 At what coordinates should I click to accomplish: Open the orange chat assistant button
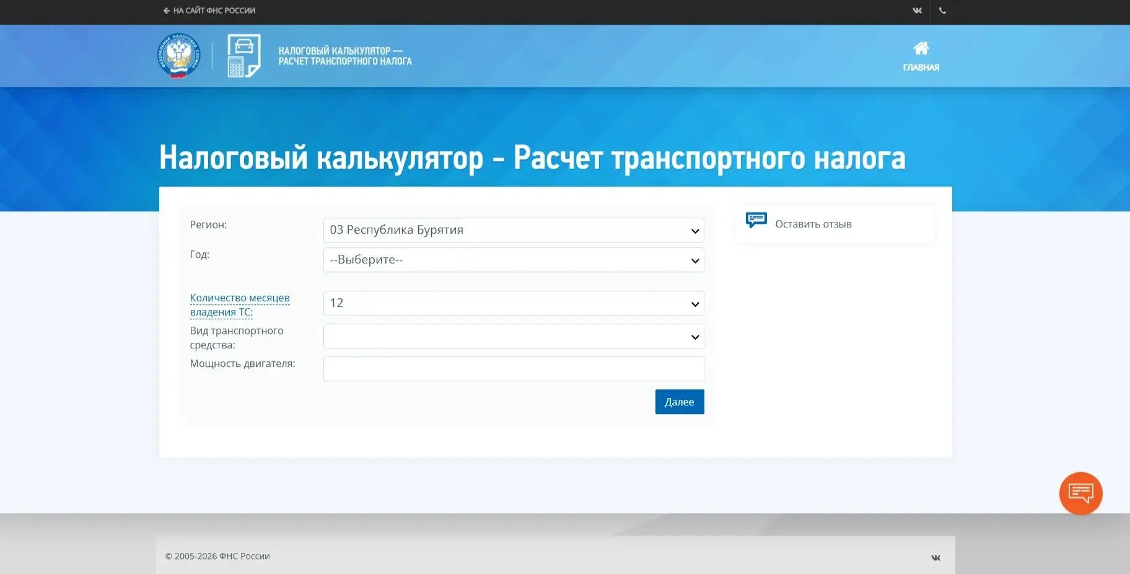coord(1080,493)
